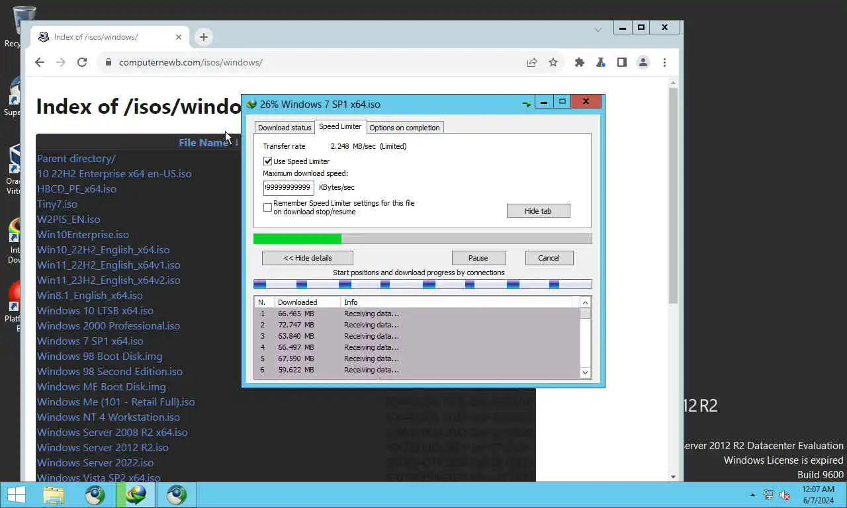Click << Hide details button
This screenshot has width=847, height=508.
[x=308, y=258]
